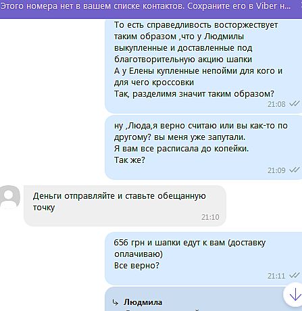Click double-check read receipt at 21:11
The height and width of the screenshot is (311, 302).
tap(295, 275)
